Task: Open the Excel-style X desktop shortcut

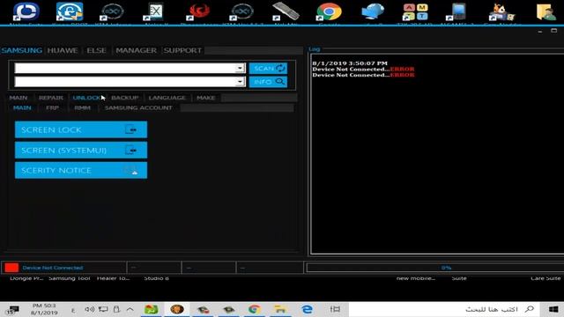Action: [155, 11]
